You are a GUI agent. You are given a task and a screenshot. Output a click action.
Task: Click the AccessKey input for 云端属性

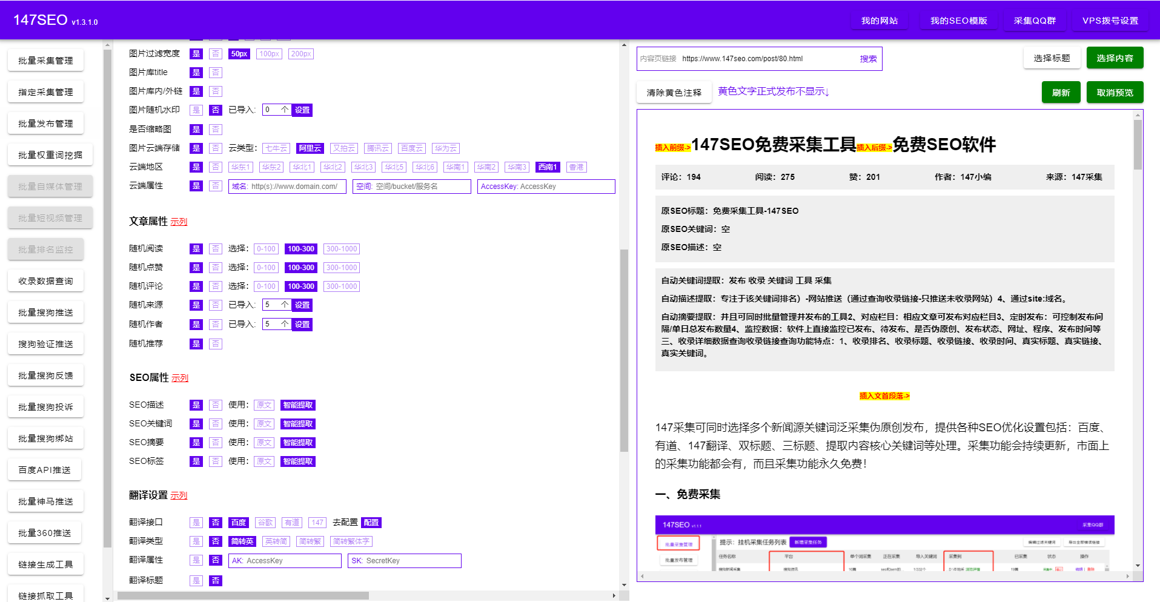(546, 187)
